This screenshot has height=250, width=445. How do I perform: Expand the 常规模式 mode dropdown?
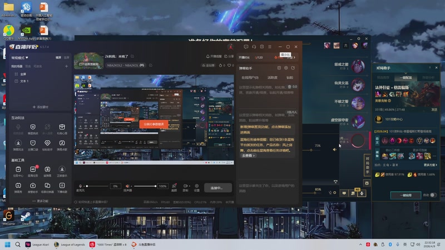coord(19,58)
